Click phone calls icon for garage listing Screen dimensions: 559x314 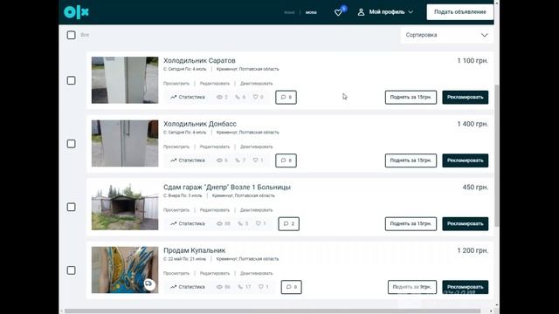tap(241, 224)
